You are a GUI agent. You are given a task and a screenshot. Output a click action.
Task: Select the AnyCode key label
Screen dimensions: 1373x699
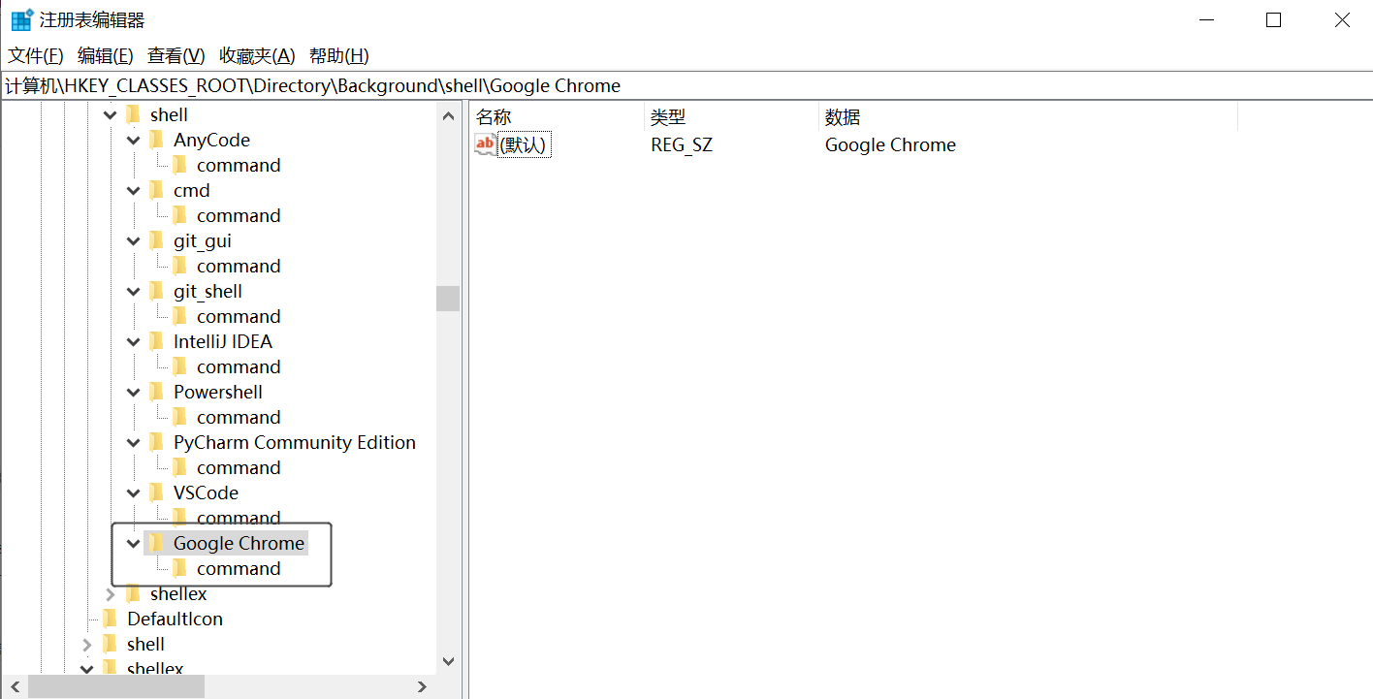211,140
